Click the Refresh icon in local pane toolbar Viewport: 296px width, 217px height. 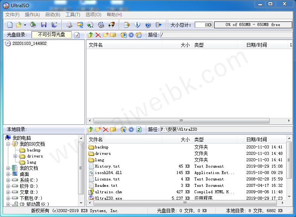coord(139,130)
